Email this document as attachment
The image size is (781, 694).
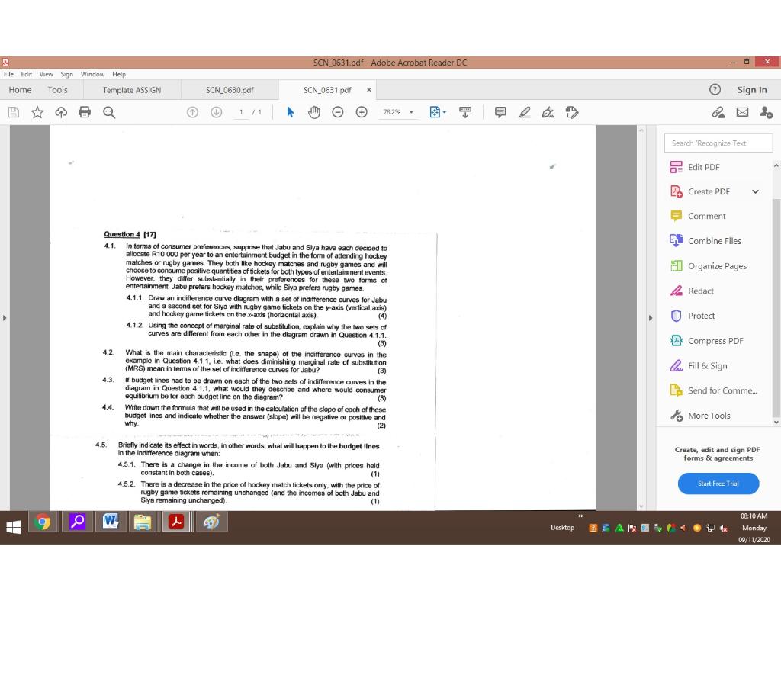(x=741, y=112)
